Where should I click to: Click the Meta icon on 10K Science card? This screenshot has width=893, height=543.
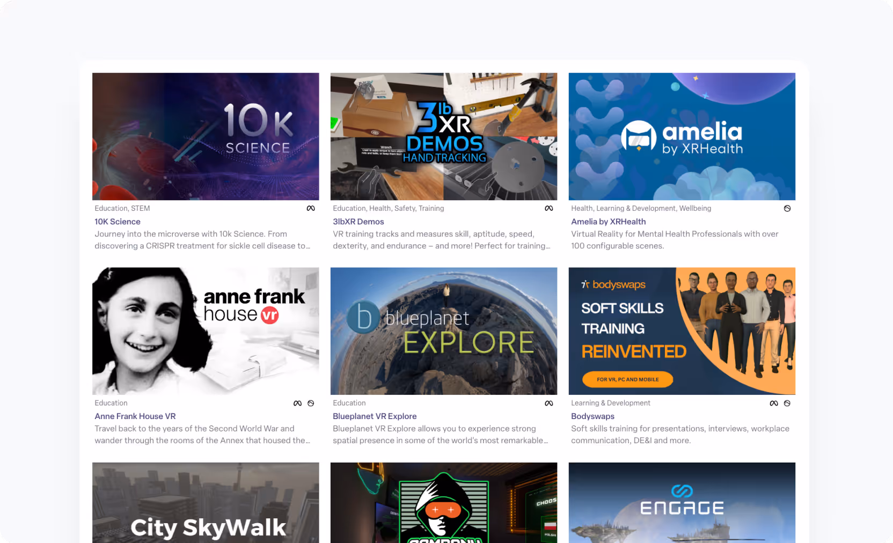tap(311, 208)
